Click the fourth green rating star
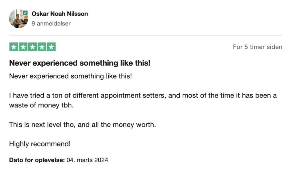This screenshot has width=292, height=169. (42, 47)
